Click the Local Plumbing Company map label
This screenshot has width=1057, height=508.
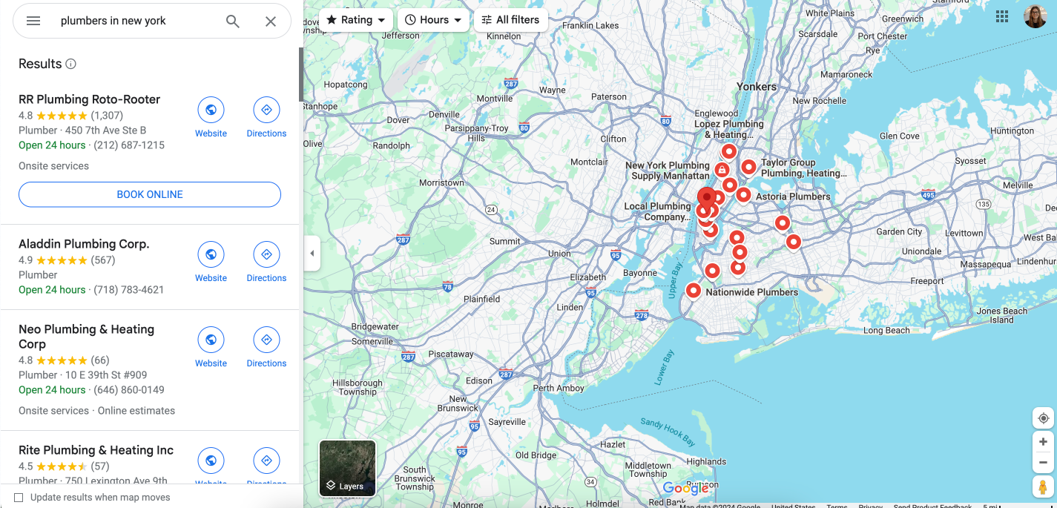[x=657, y=211]
